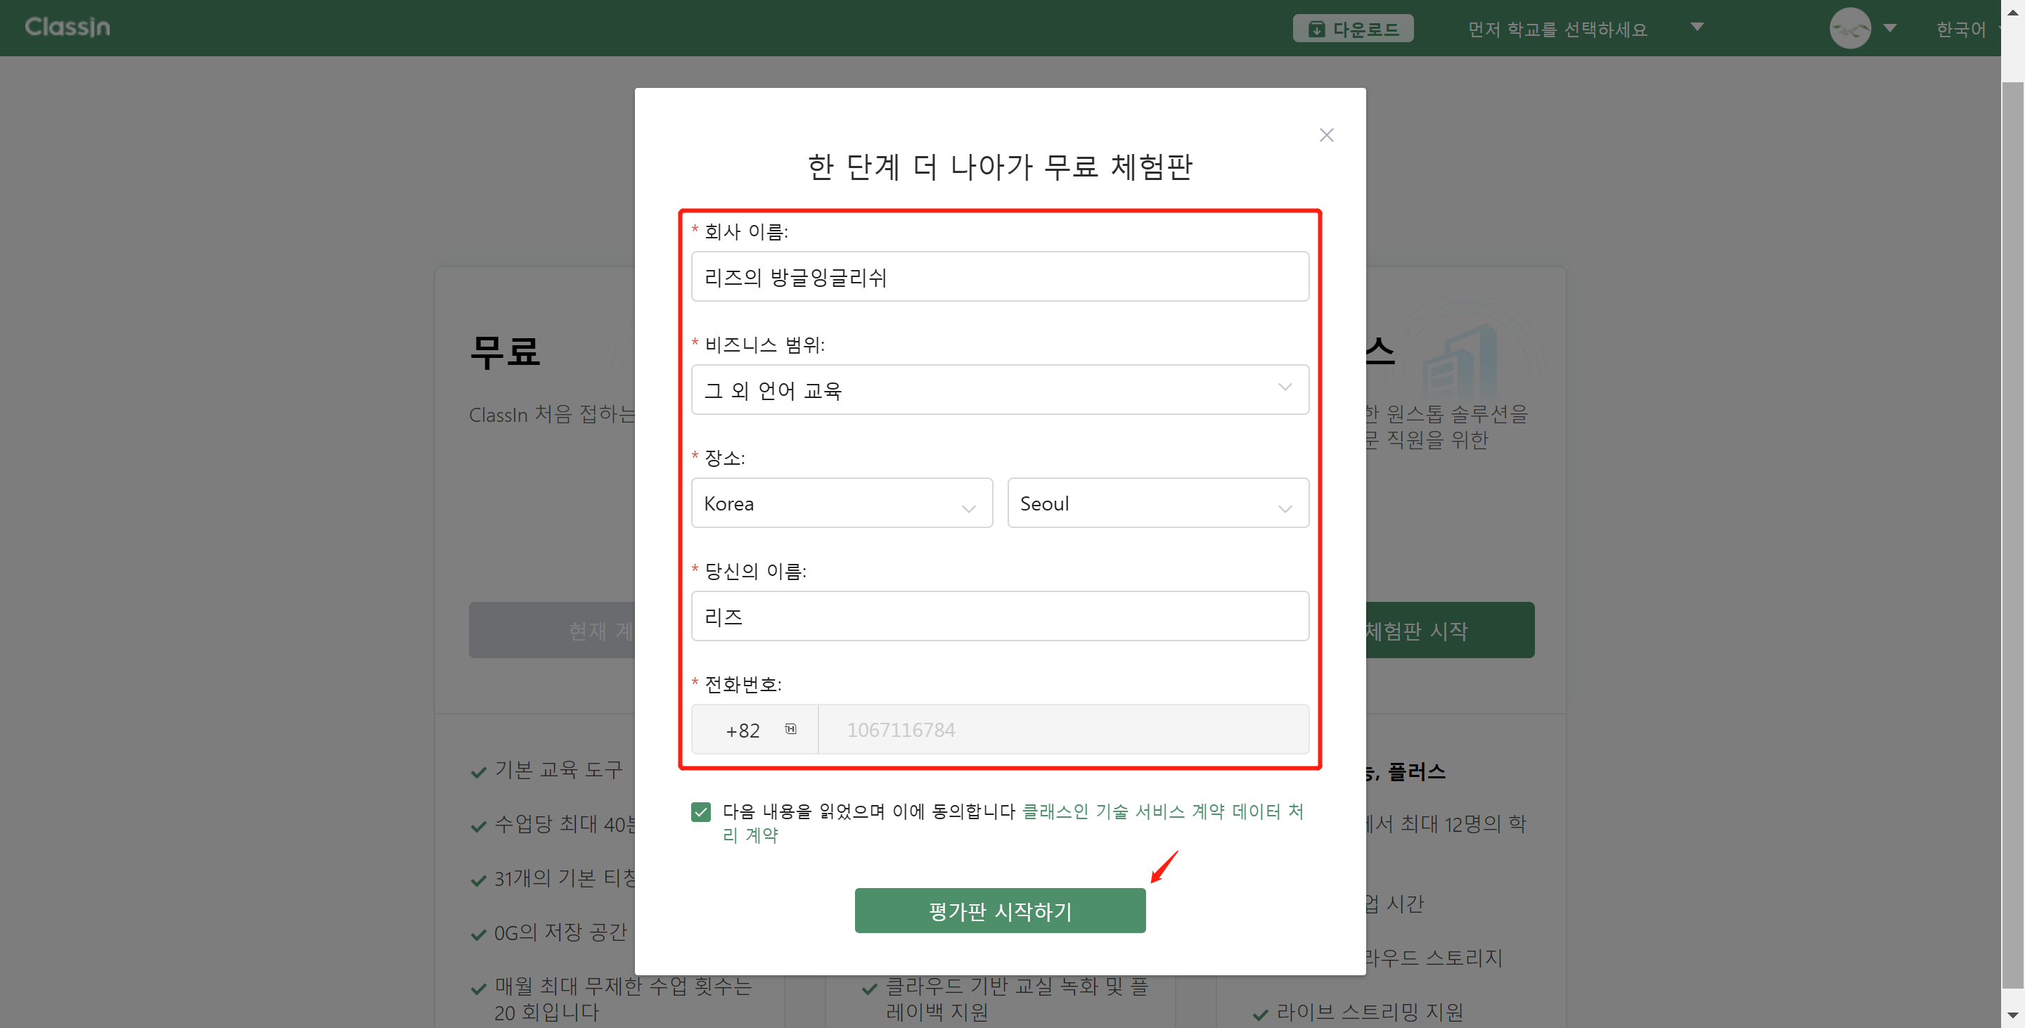This screenshot has height=1028, width=2025.
Task: Open the 클래스인 기술 서비스 계약 link
Action: coord(1124,811)
